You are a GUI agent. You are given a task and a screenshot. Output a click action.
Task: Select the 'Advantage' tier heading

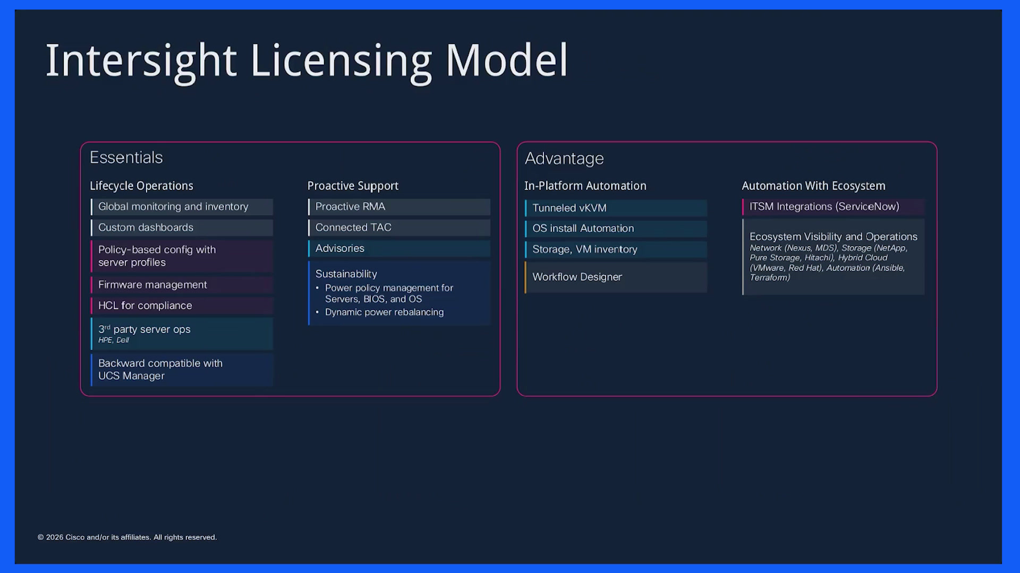coord(564,159)
